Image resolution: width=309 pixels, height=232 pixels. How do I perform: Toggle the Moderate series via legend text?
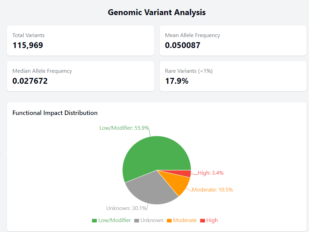[x=185, y=220]
